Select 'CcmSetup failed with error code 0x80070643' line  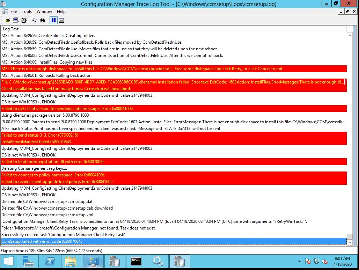[x=174, y=241]
